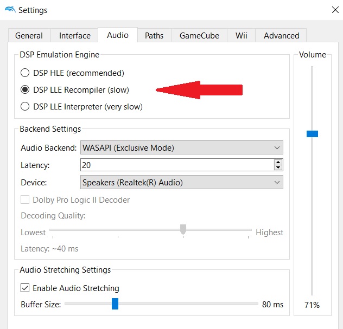This screenshot has height=329, width=343.
Task: Open the Interface tab
Action: [x=75, y=36]
